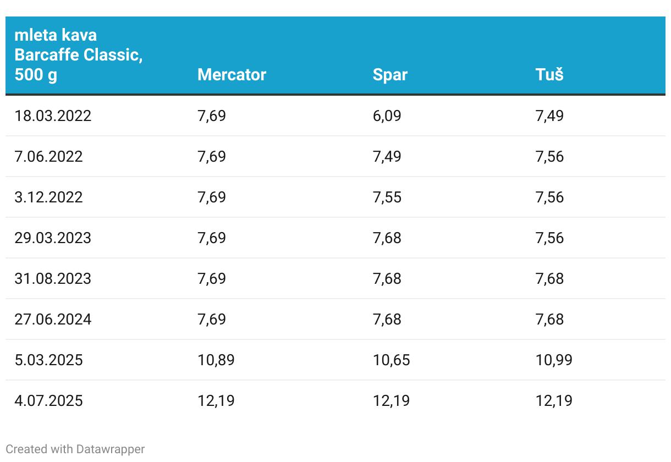
Task: Select the 27.06.2024 date cell
Action: click(x=53, y=320)
